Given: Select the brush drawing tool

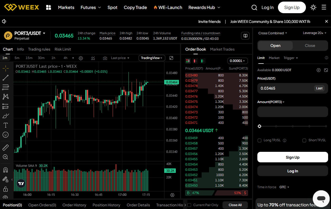Looking at the screenshot, I should [6, 116].
